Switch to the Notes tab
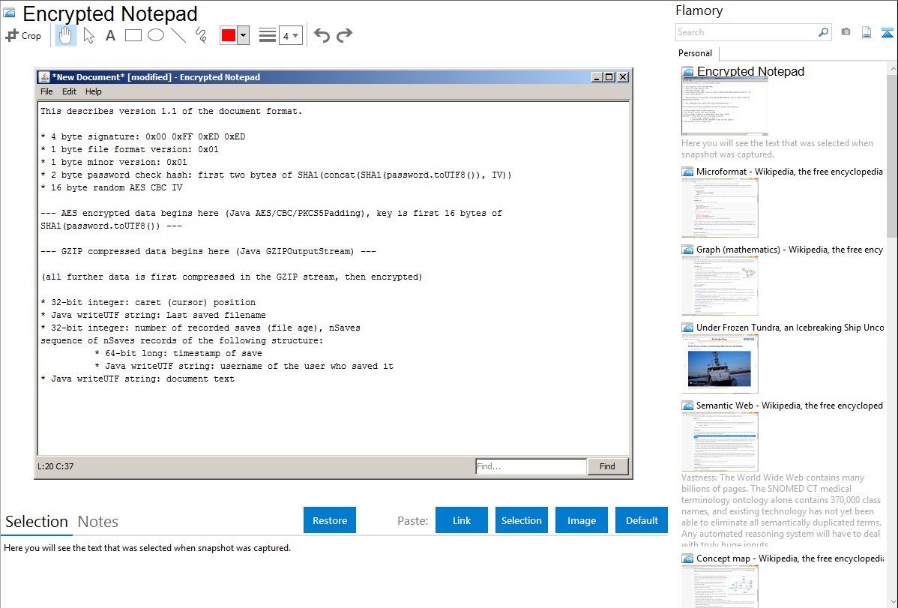This screenshot has width=898, height=608. click(98, 522)
